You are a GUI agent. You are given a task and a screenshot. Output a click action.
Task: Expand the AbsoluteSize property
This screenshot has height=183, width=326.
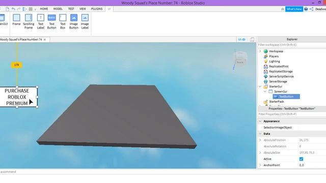tap(260, 152)
